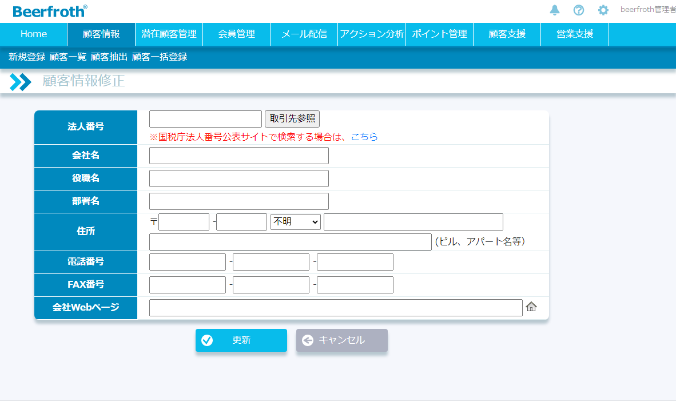Choose 顧客一括登録 from the submenu
The image size is (676, 401).
pos(160,57)
